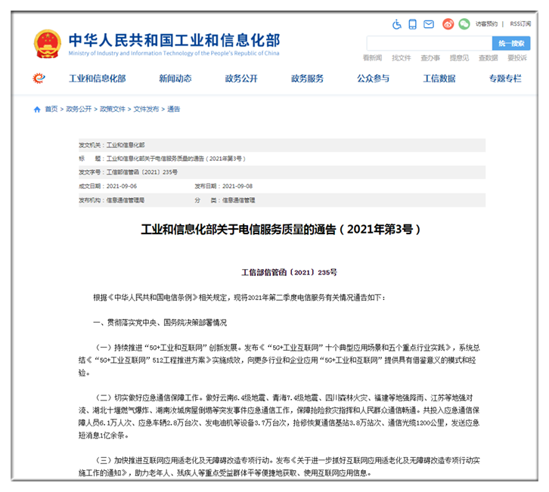Viewport: 549px width, 492px height.
Task: Open the Weibo icon link
Action: point(448,24)
